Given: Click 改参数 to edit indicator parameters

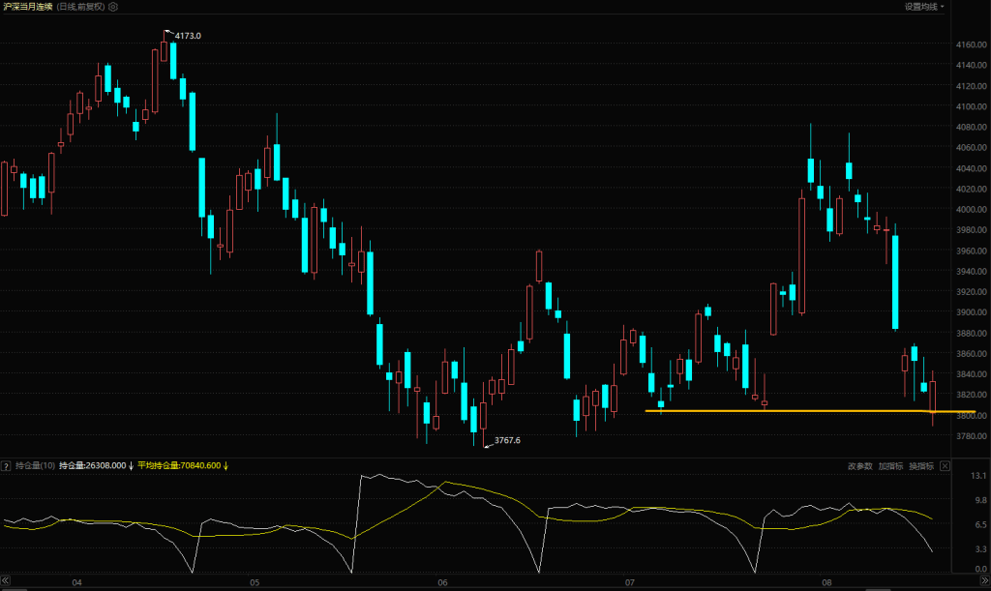Looking at the screenshot, I should click(860, 466).
